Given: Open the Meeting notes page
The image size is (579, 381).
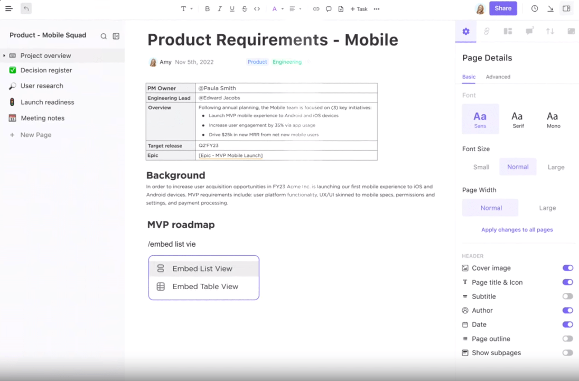Looking at the screenshot, I should pyautogui.click(x=42, y=118).
